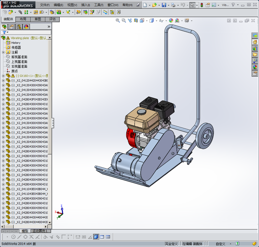This screenshot has width=259, height=247.
Task: Click the History item in the tree
Action: [x=16, y=43]
